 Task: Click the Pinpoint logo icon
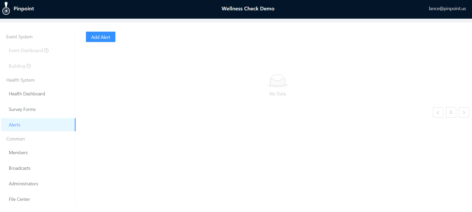coord(6,9)
